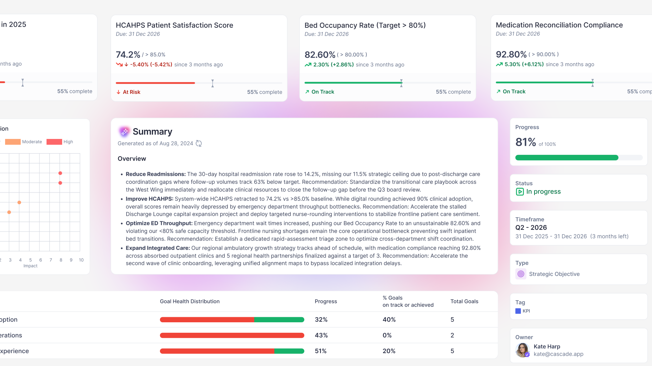The height and width of the screenshot is (366, 652).
Task: Click the Goal Health Distribution column header
Action: point(190,302)
